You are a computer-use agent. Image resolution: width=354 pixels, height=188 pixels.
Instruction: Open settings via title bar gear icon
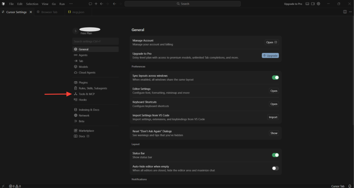coord(318,4)
